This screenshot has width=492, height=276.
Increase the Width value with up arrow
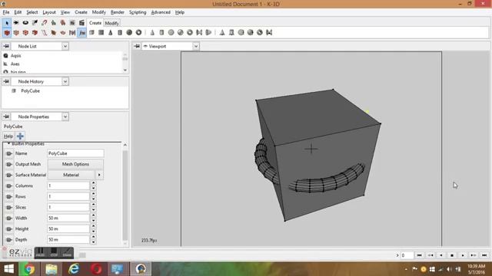94,216
